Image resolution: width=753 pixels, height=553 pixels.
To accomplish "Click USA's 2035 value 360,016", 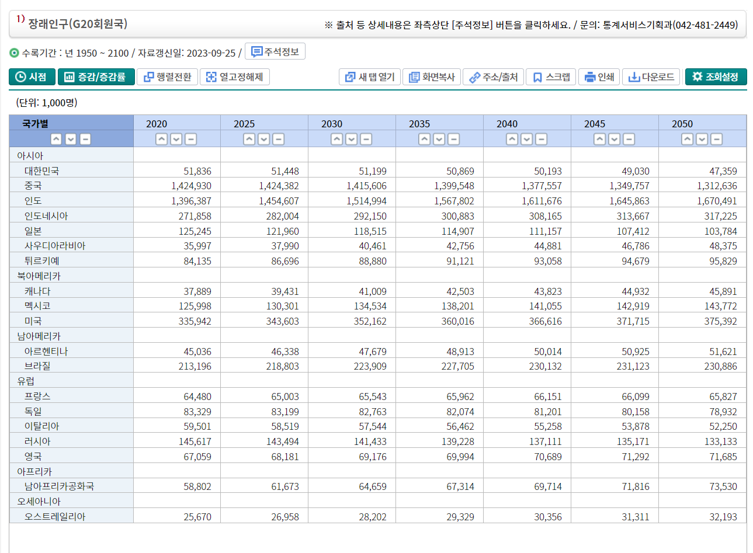I will [457, 321].
